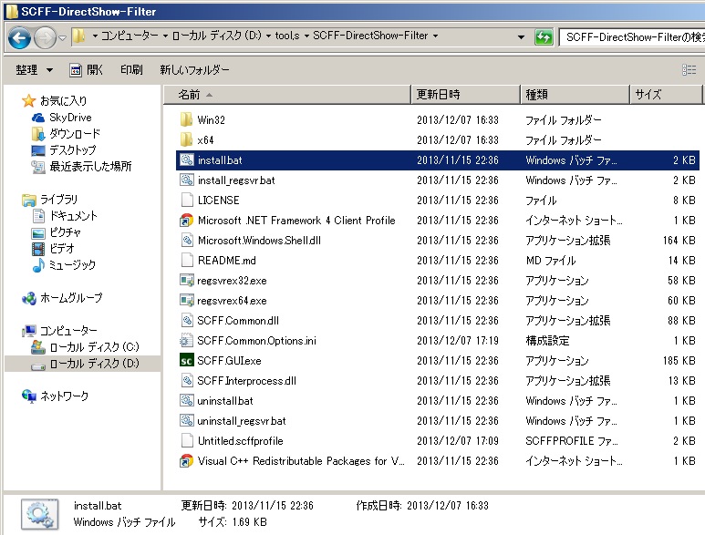
Task: Open 最近表示した場所 in favorites
Action: tap(90, 166)
